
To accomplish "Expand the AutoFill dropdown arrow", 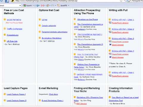I will [69, 6].
